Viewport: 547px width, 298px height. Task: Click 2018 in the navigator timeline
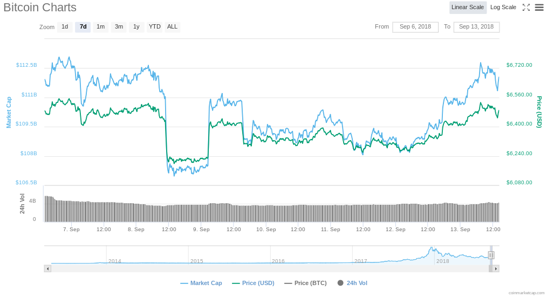(443, 261)
